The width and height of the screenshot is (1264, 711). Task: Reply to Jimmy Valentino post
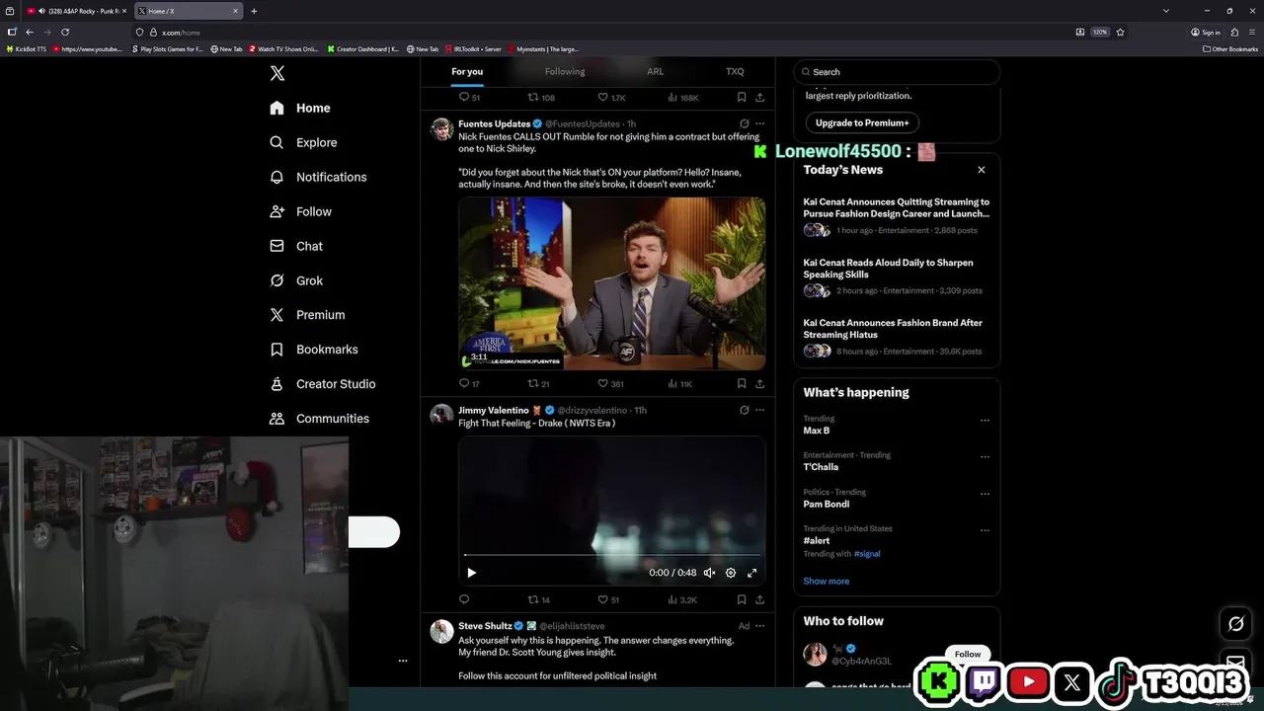[x=464, y=599]
